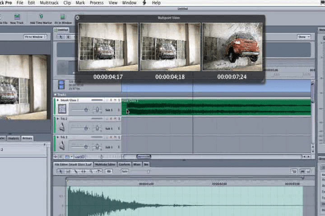The height and width of the screenshot is (216, 325).
Task: Click the Fit In Window toolbar icon
Action: pyautogui.click(x=63, y=17)
